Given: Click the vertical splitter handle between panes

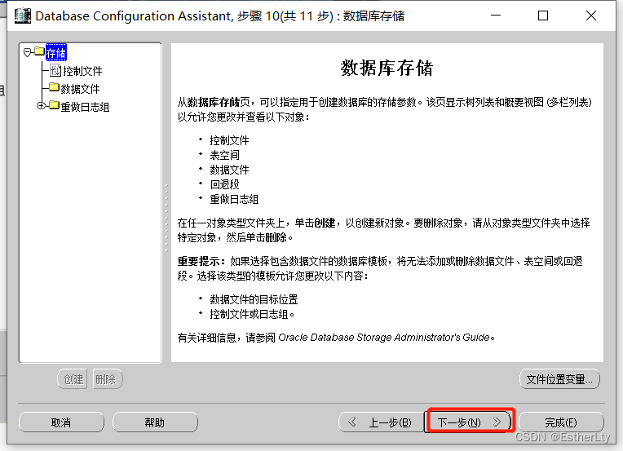Looking at the screenshot, I should [166, 218].
